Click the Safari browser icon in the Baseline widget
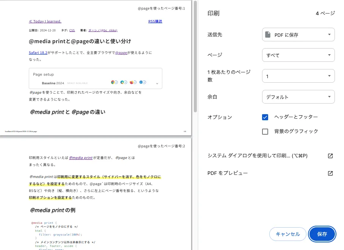 (x=141, y=82)
